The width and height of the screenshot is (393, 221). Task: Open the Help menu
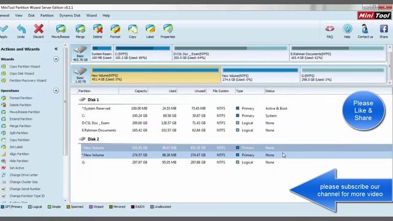tap(106, 15)
